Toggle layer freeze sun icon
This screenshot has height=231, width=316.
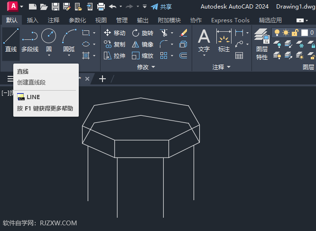(286, 32)
